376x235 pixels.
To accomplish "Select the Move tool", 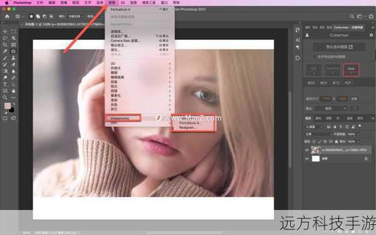I will click(x=5, y=32).
